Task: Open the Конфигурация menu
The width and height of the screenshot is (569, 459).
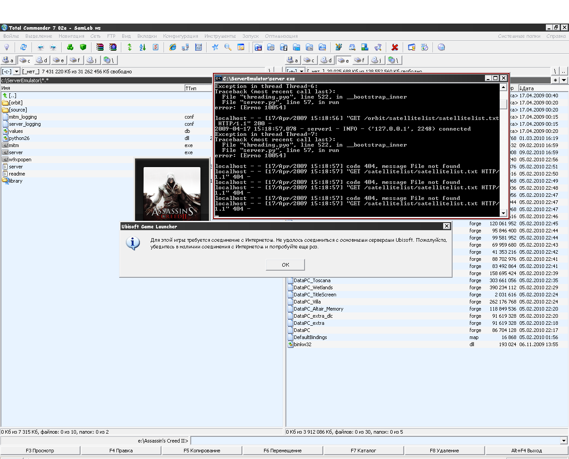Action: coord(180,36)
